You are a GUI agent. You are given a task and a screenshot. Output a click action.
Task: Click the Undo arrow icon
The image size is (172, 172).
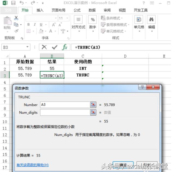tap(22, 3)
